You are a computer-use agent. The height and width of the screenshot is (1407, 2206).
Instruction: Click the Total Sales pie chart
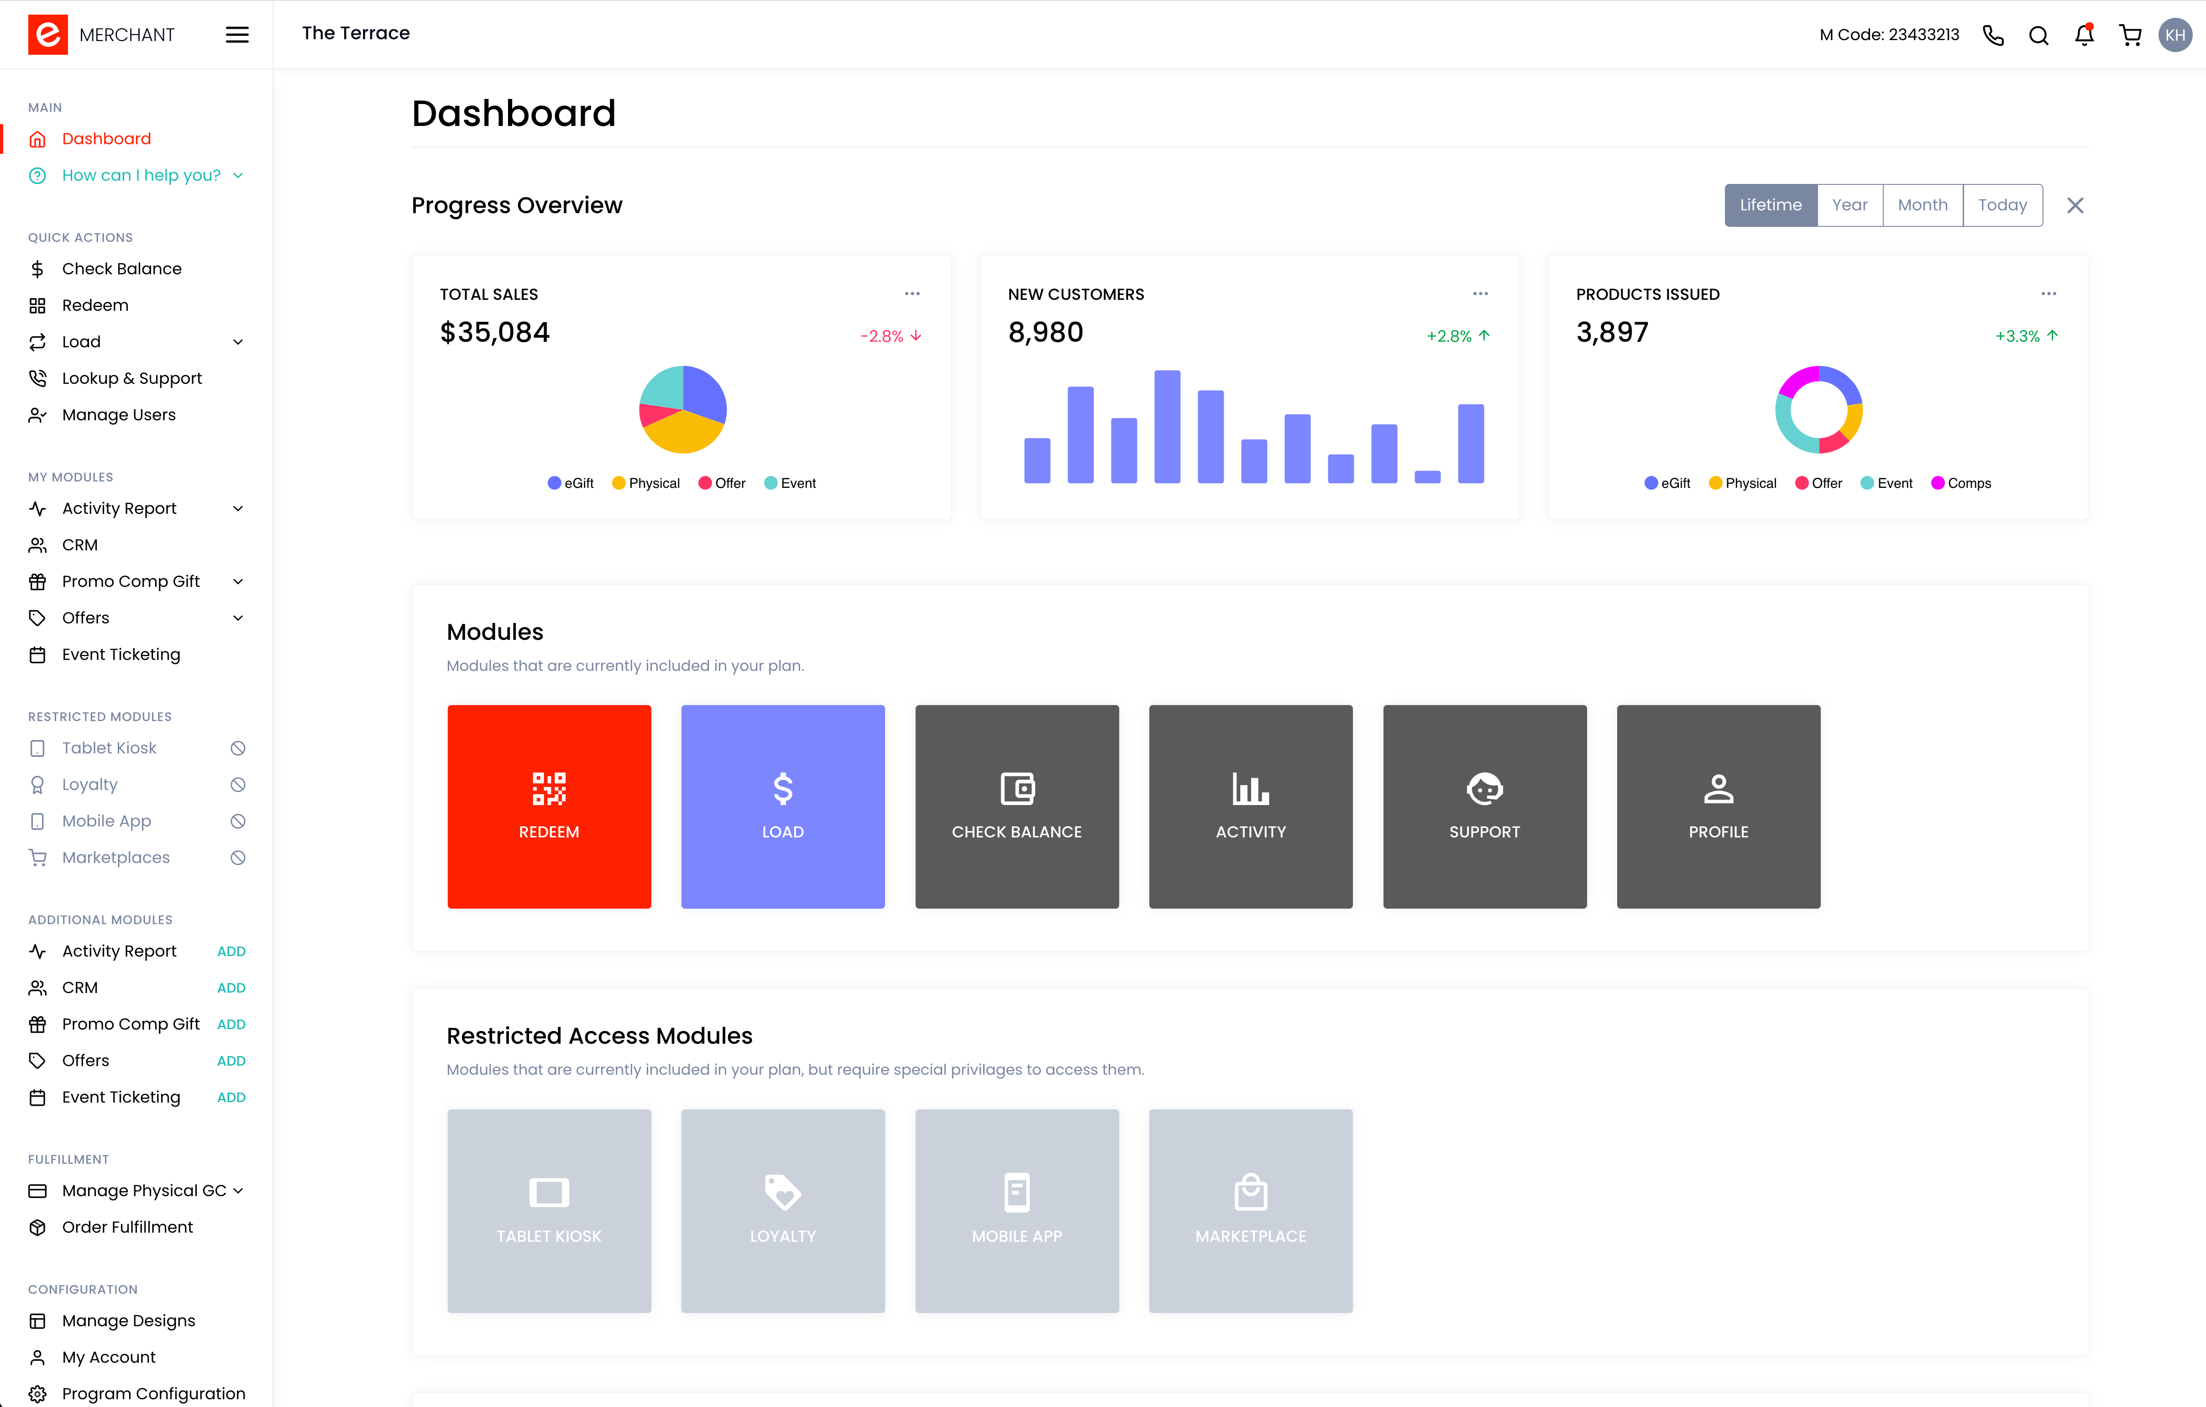click(x=682, y=409)
